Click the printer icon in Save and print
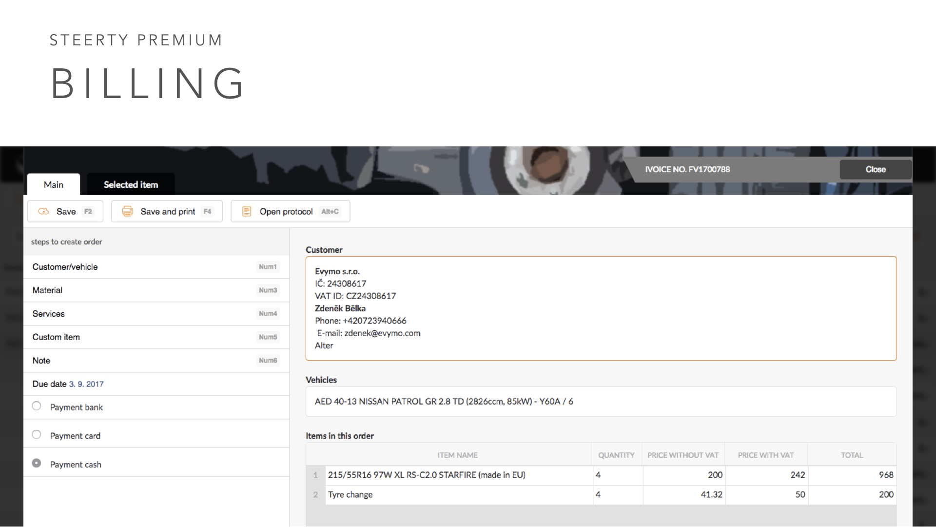Viewport: 936px width, 527px height. click(x=127, y=211)
